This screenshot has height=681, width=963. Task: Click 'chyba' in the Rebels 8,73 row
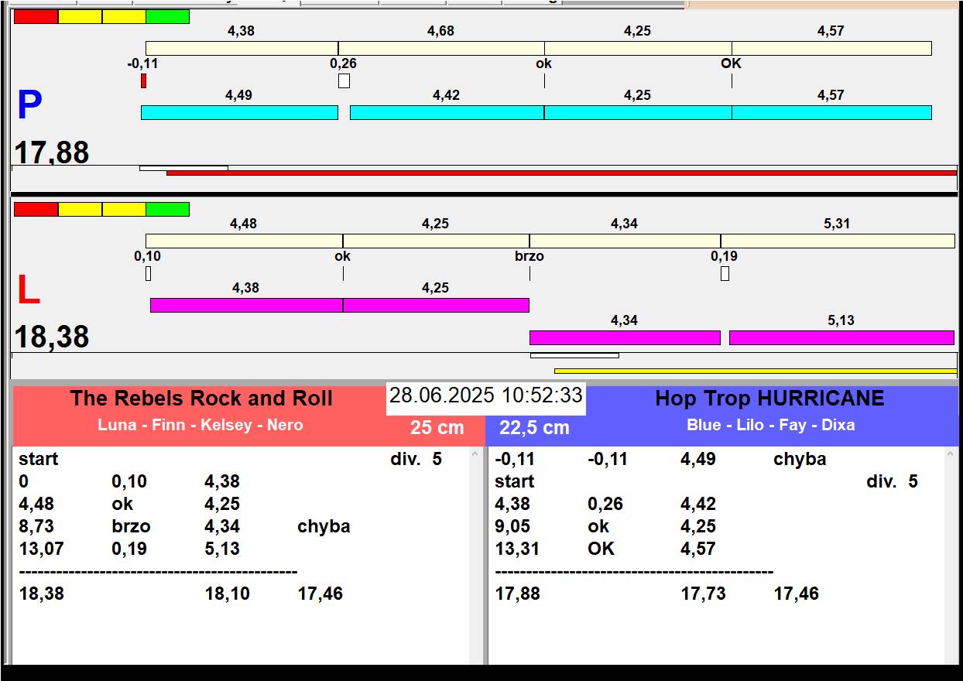324,526
